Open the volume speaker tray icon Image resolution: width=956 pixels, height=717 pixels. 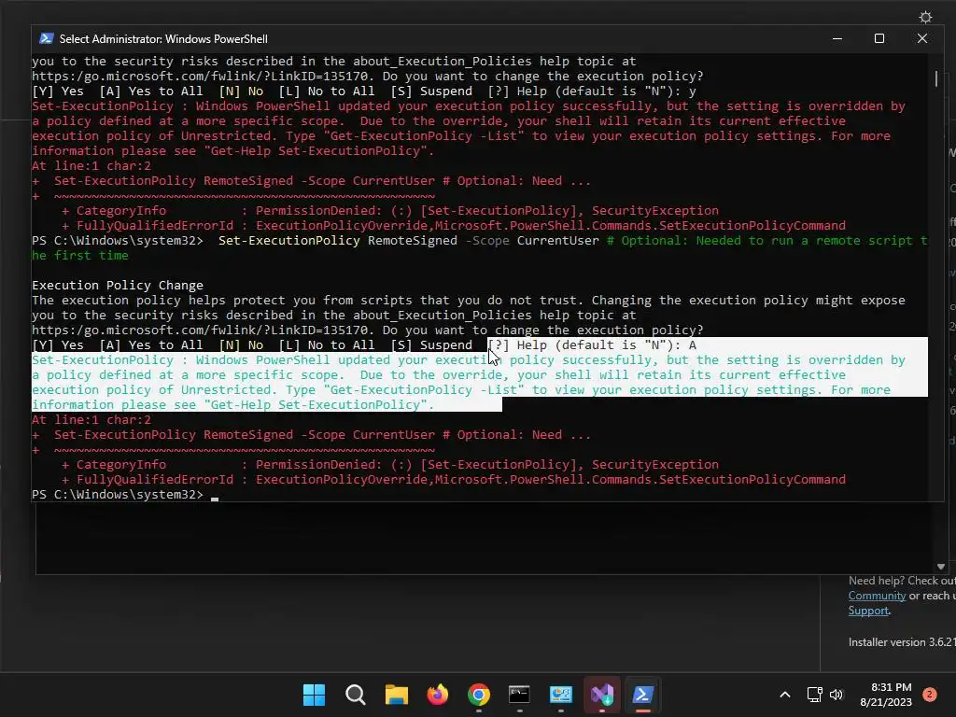point(836,695)
